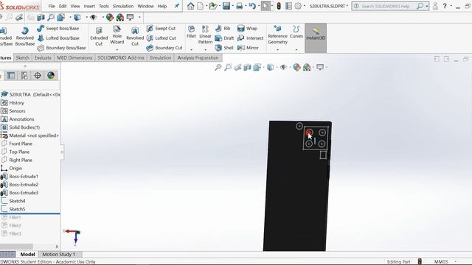Open the Tools menu
The image size is (472, 265).
pos(104,6)
